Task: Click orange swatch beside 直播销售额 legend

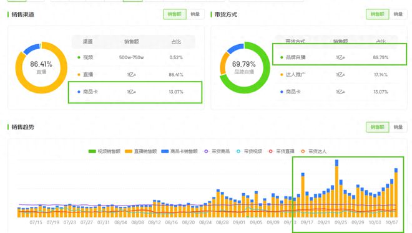Action: pyautogui.click(x=129, y=151)
